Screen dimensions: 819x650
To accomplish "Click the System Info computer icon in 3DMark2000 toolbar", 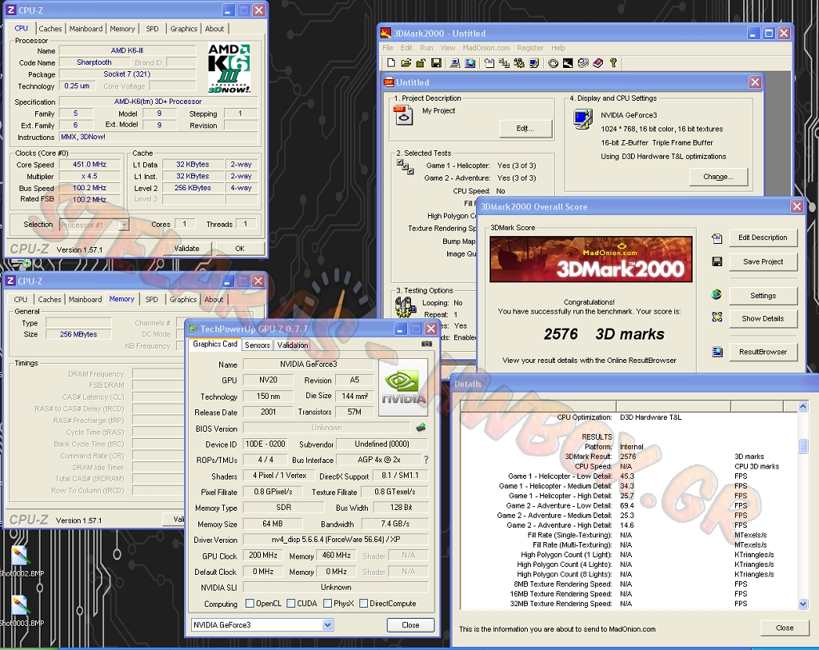I will [455, 63].
